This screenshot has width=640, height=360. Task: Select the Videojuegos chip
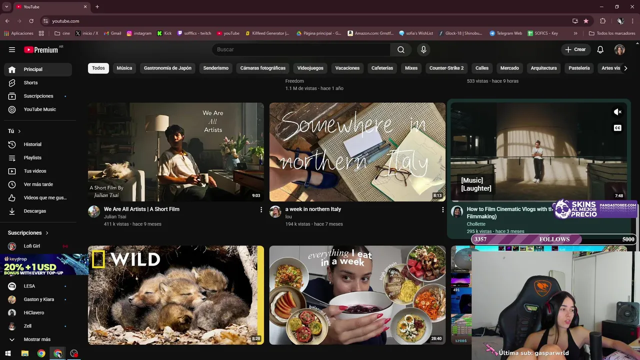click(310, 68)
